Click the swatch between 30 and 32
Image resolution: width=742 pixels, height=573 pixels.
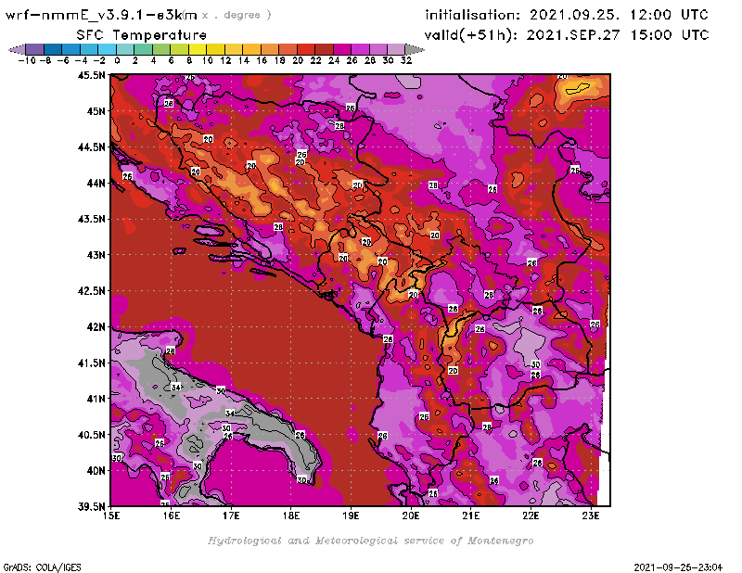pyautogui.click(x=396, y=50)
